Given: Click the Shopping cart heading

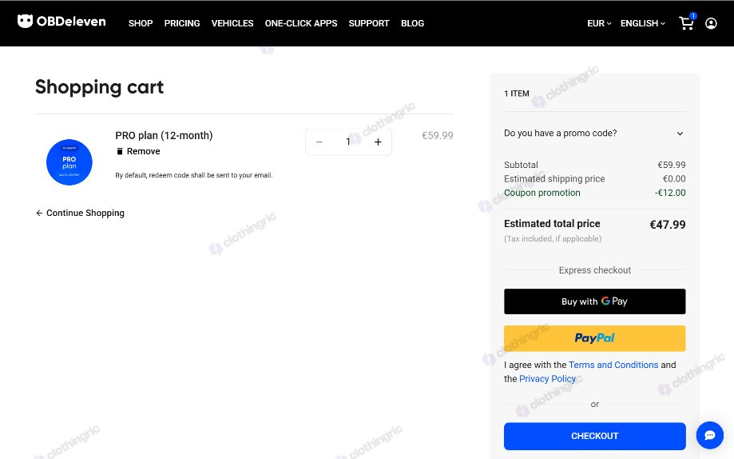Looking at the screenshot, I should [99, 86].
